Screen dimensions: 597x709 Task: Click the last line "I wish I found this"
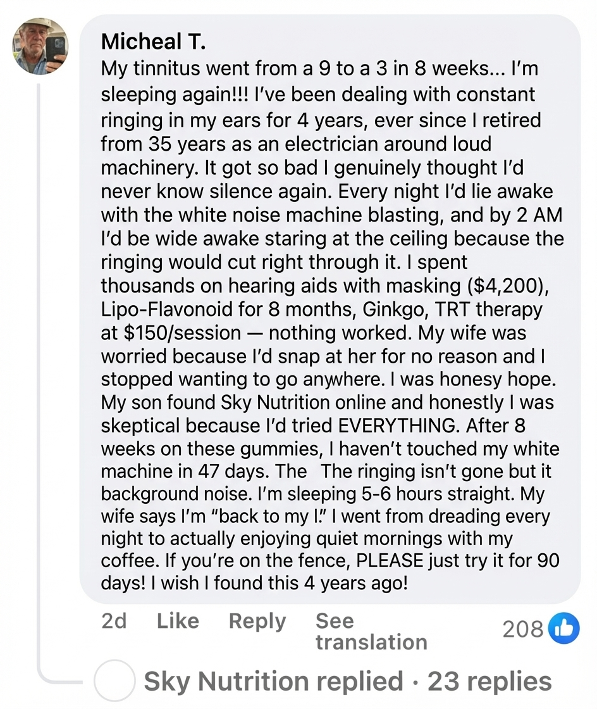[x=254, y=582]
